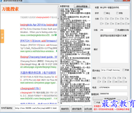Check 地区 region box 5
The width and height of the screenshot is (138, 113).
click(119, 78)
